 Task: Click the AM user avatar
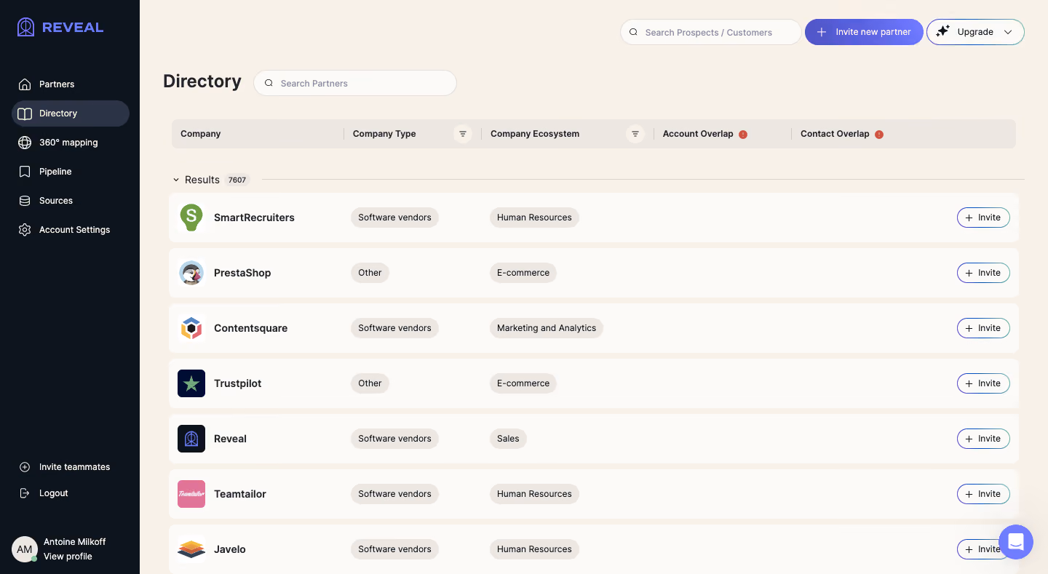pyautogui.click(x=25, y=549)
